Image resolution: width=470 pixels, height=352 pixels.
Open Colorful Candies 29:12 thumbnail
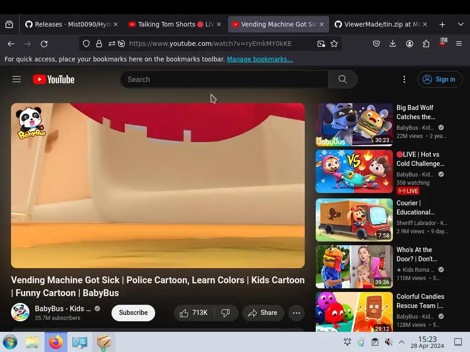coord(354,312)
